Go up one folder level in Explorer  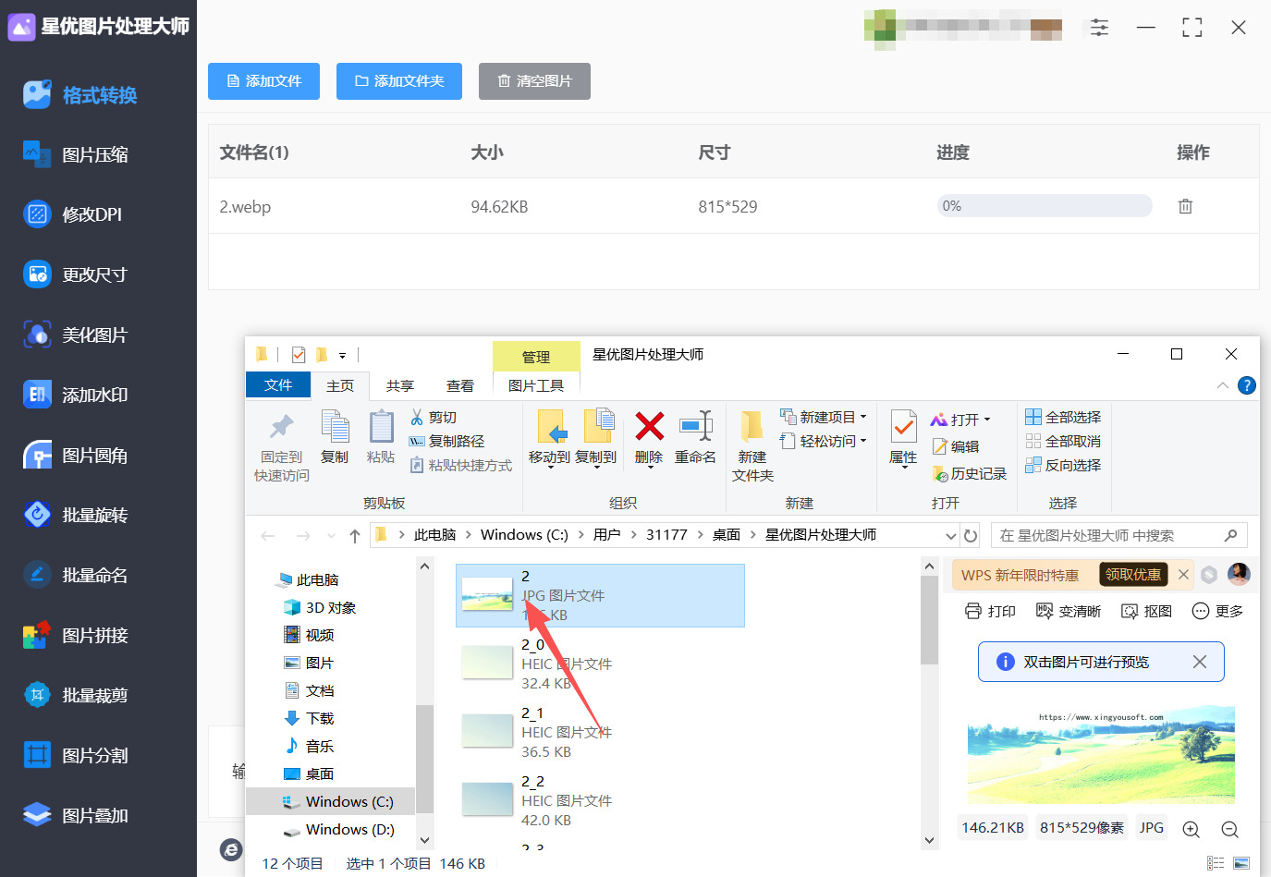355,535
